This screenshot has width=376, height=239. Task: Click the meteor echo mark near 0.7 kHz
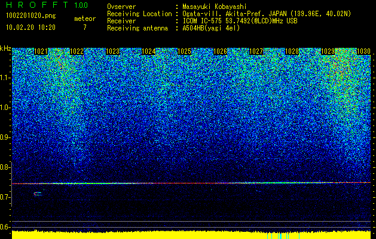point(38,194)
